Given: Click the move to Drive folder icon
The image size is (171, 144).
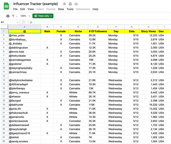Looking at the screenshot, I should click(70, 4).
